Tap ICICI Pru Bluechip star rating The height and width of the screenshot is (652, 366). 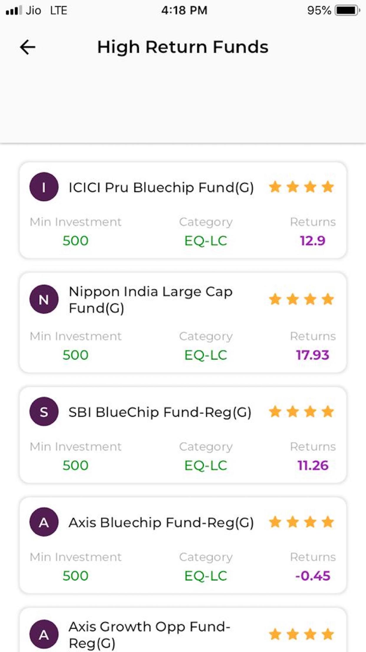(x=301, y=187)
